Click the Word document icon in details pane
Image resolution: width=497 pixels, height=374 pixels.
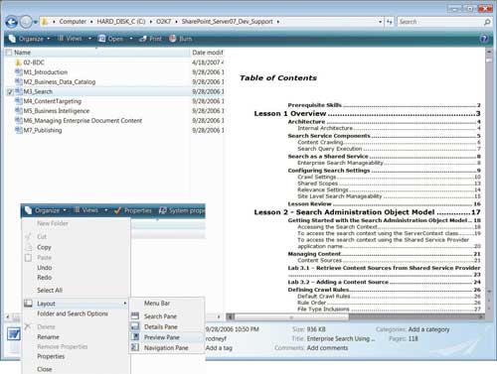(14, 334)
